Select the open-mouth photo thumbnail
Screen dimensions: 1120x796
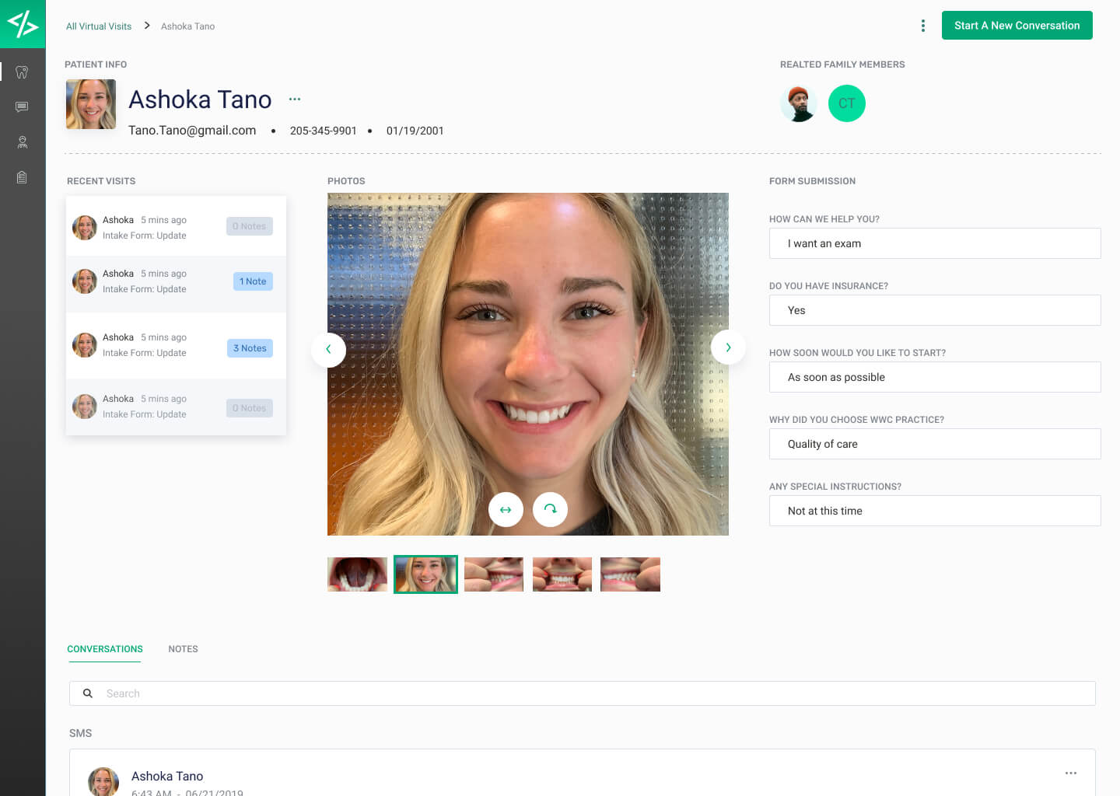click(357, 574)
